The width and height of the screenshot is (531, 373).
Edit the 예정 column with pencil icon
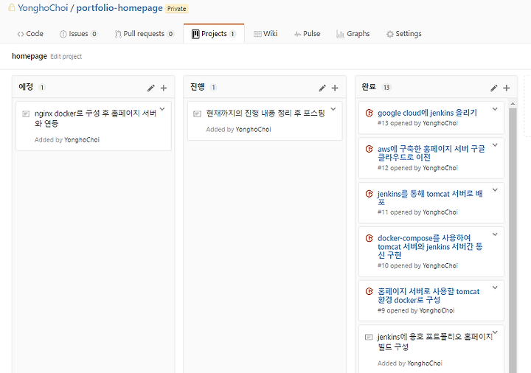(150, 88)
